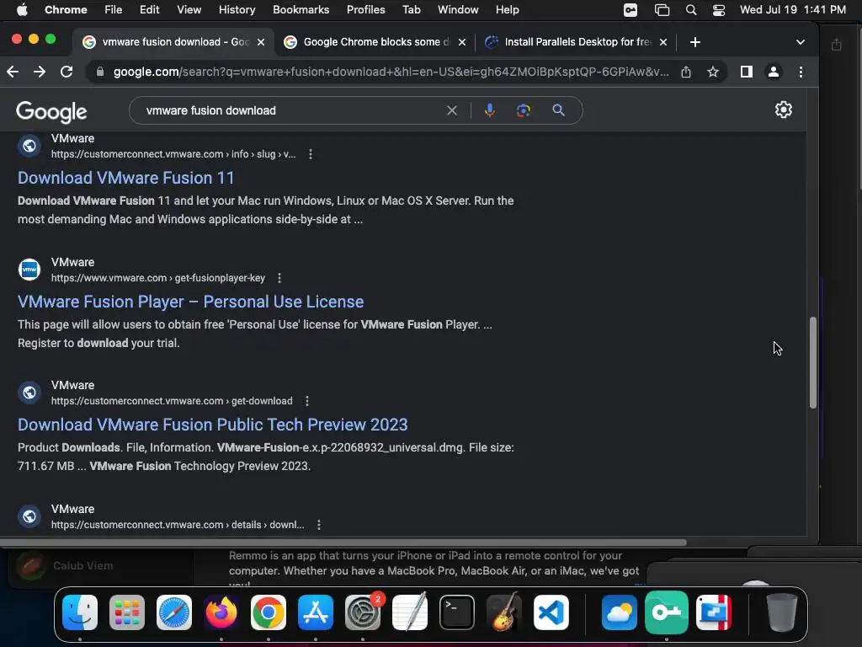Open App Store from the Dock

click(316, 612)
